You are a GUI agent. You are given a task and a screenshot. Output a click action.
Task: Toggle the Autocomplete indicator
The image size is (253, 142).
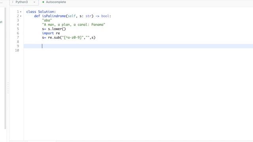(x=54, y=2)
